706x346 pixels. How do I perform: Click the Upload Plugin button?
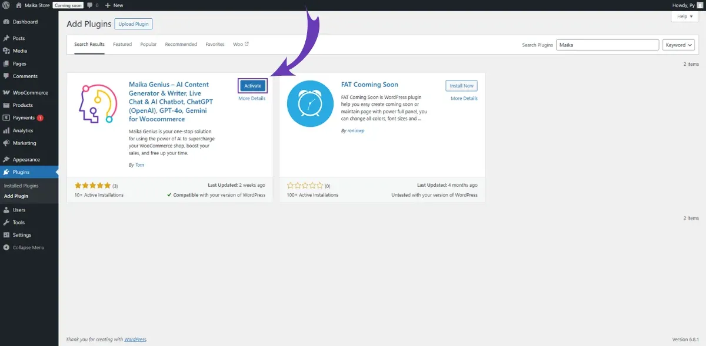(134, 24)
